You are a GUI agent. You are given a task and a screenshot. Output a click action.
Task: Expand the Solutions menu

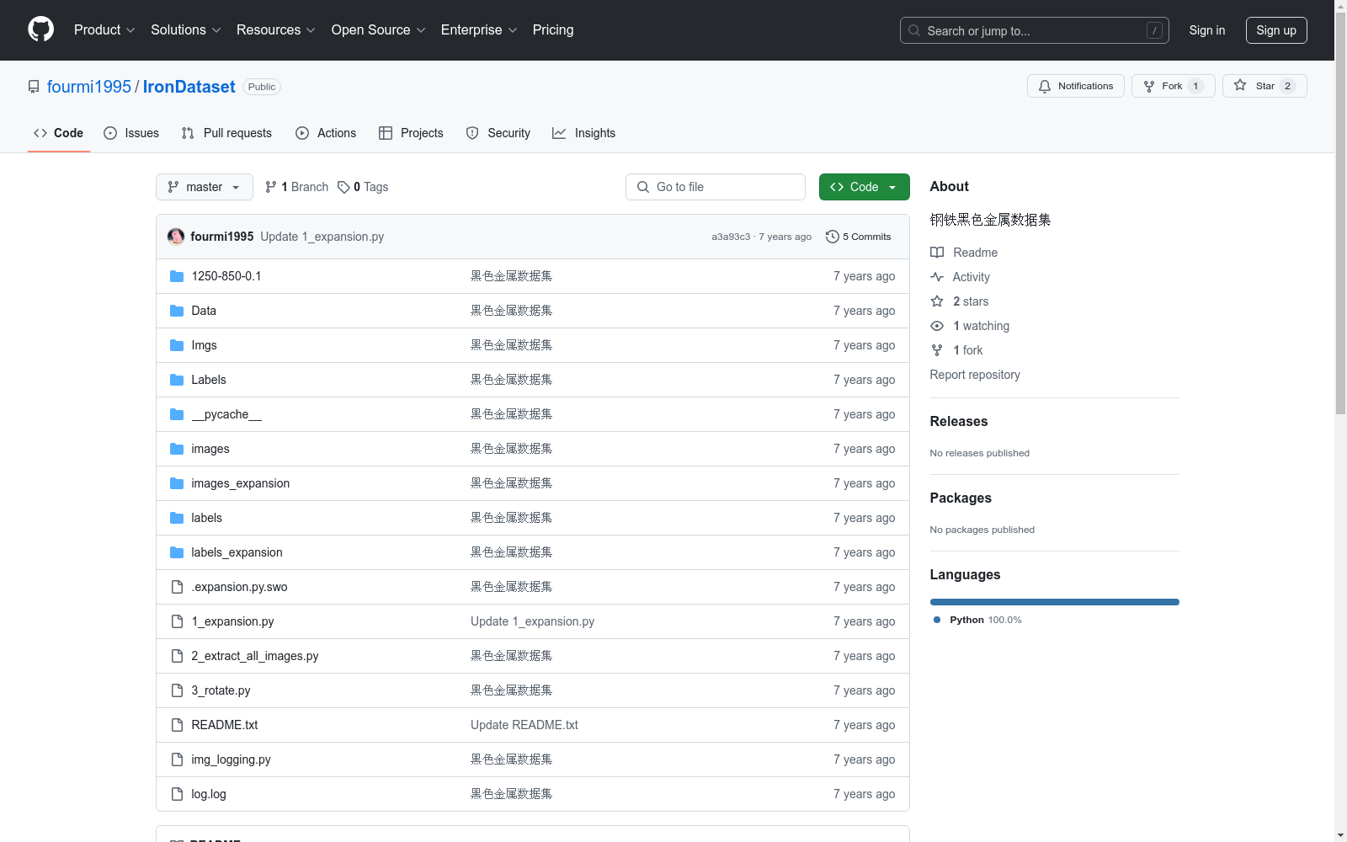coord(186,29)
